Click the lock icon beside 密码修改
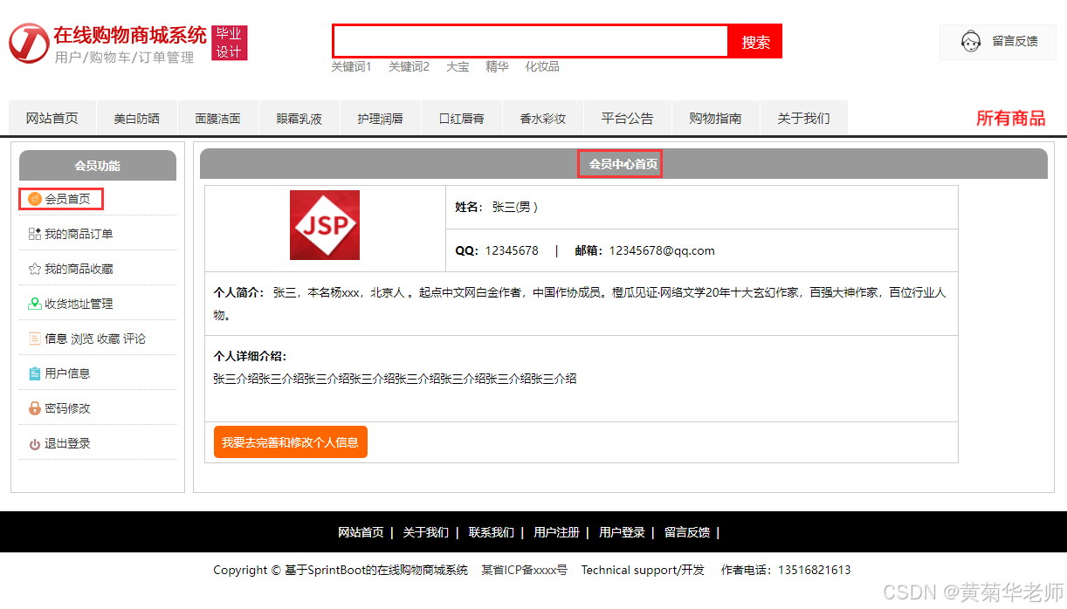1067x609 pixels. pyautogui.click(x=35, y=408)
